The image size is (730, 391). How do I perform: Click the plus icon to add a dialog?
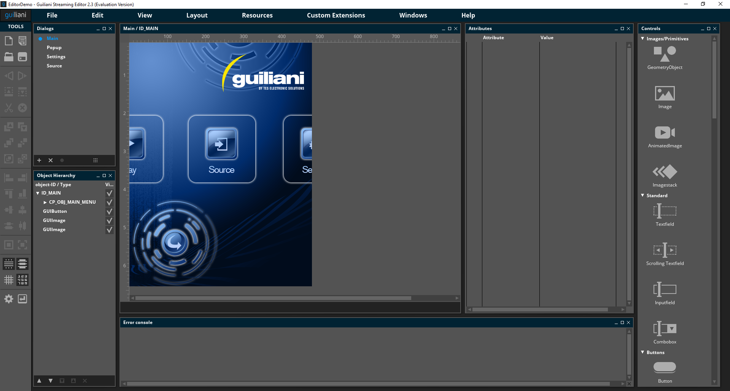pyautogui.click(x=39, y=160)
